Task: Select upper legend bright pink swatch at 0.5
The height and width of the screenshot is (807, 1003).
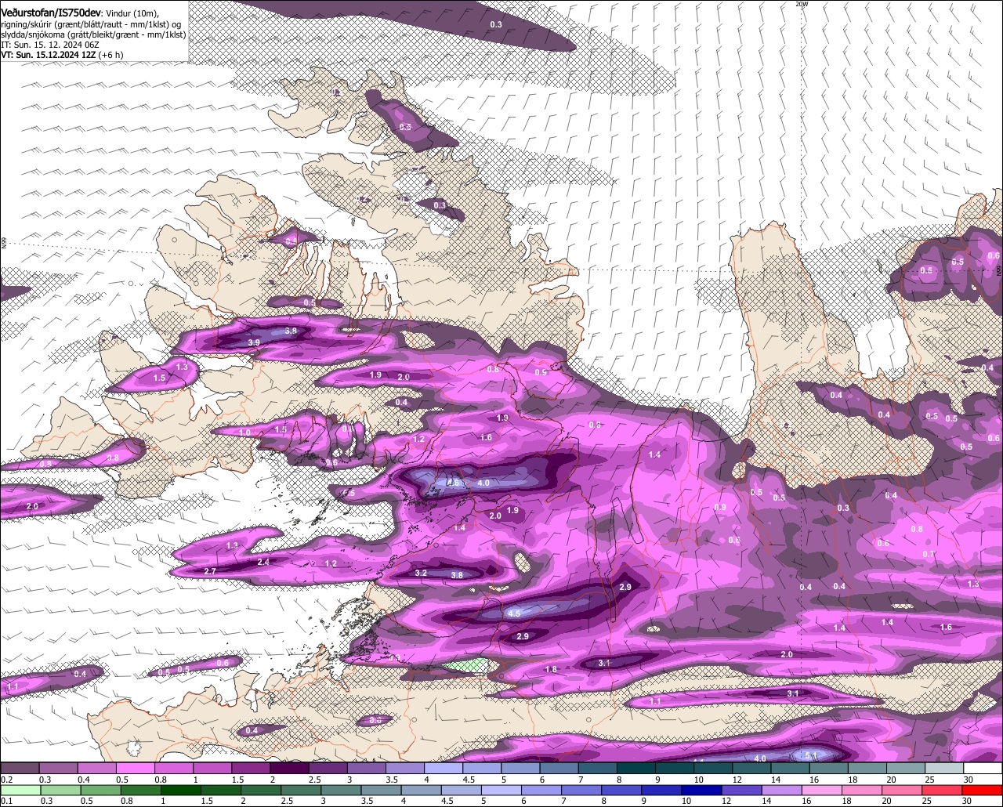Action: pyautogui.click(x=136, y=769)
